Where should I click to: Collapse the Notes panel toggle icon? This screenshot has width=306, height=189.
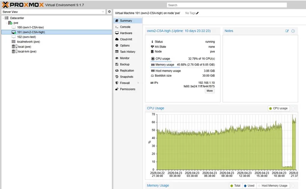[293, 31]
